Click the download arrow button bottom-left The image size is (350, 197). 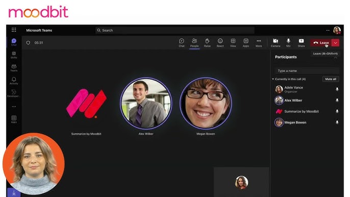coord(14,192)
